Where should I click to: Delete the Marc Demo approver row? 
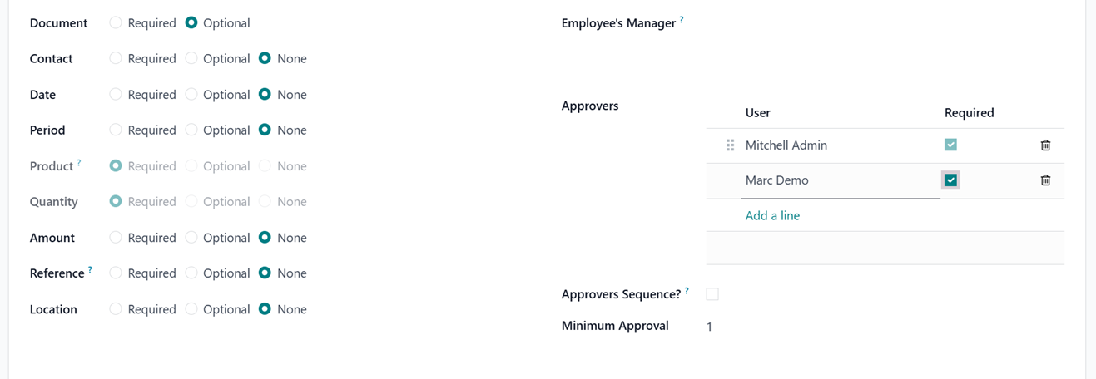[1045, 180]
